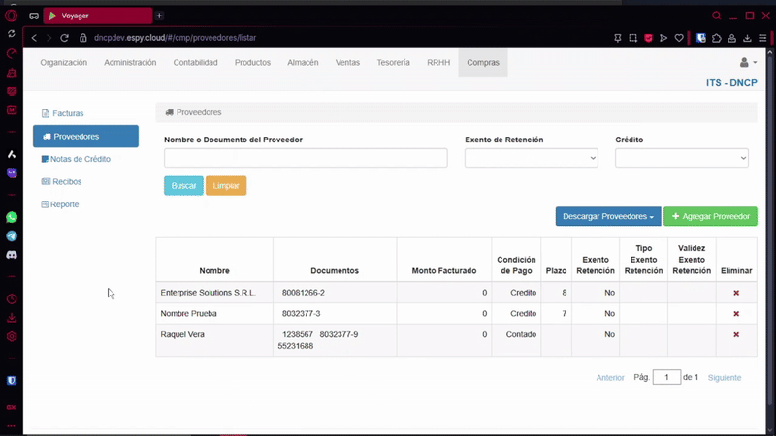Click the Buscar button

183,186
